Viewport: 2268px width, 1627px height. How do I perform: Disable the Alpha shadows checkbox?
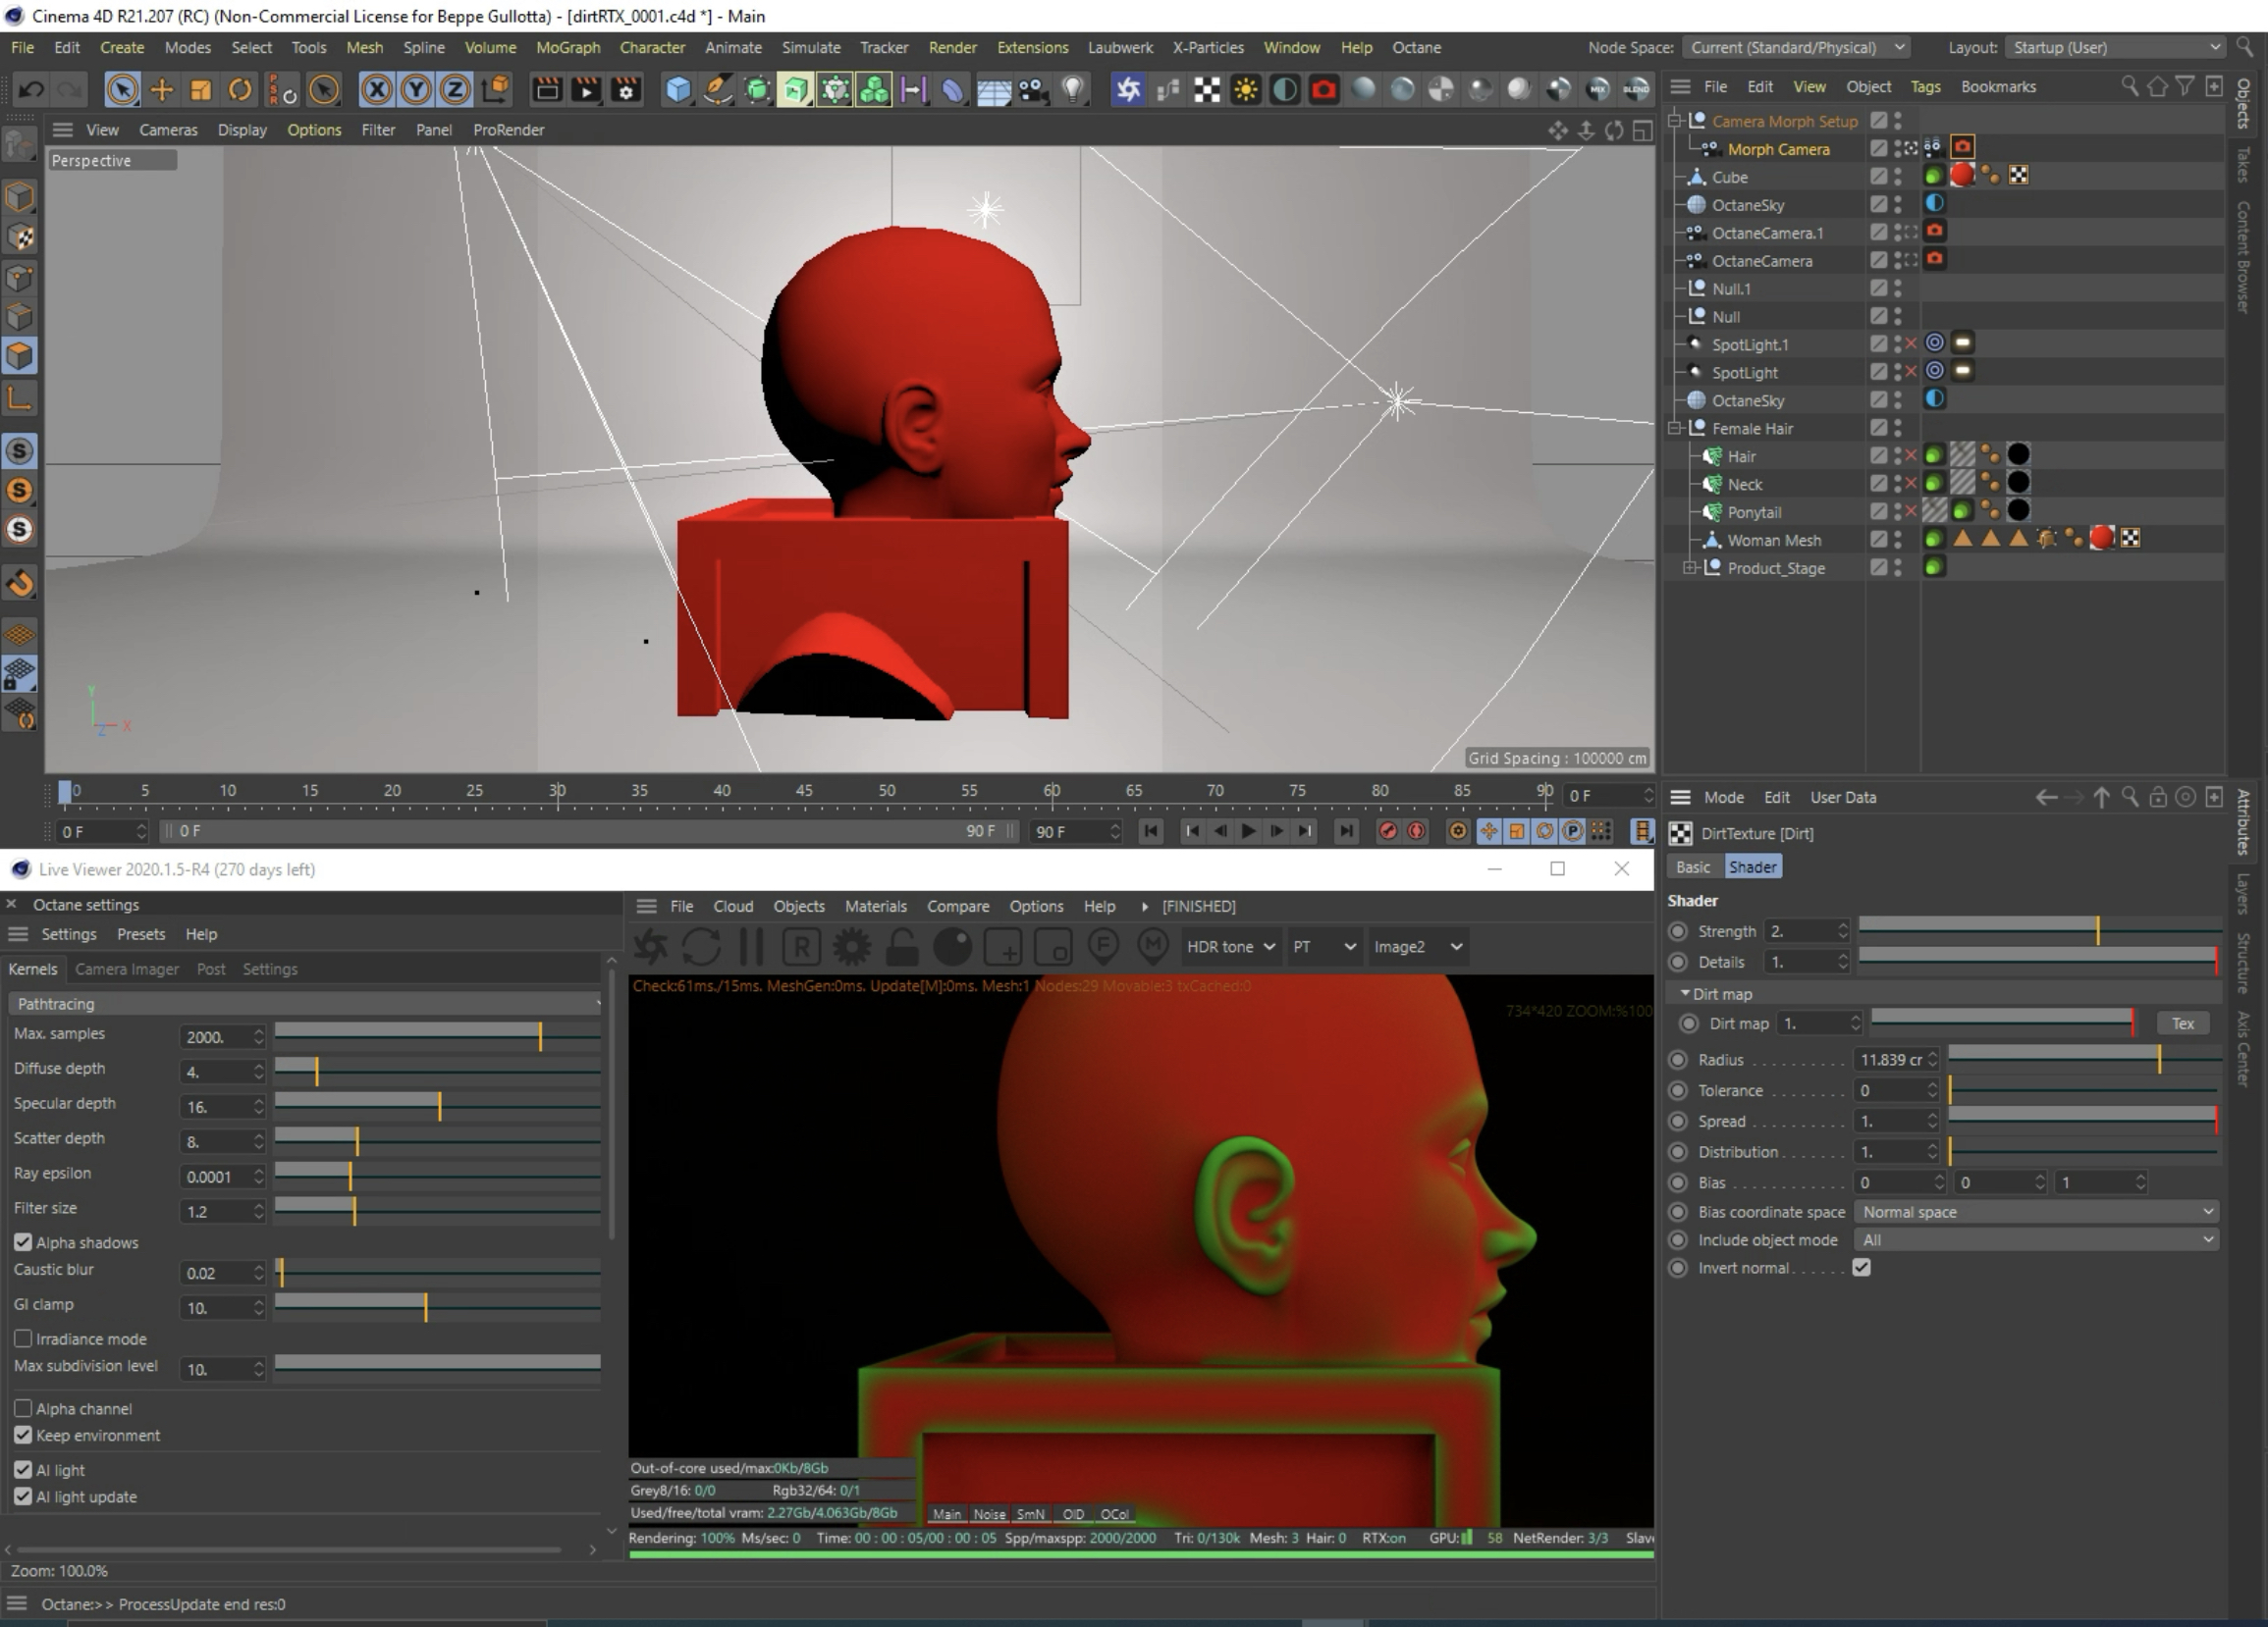23,1242
